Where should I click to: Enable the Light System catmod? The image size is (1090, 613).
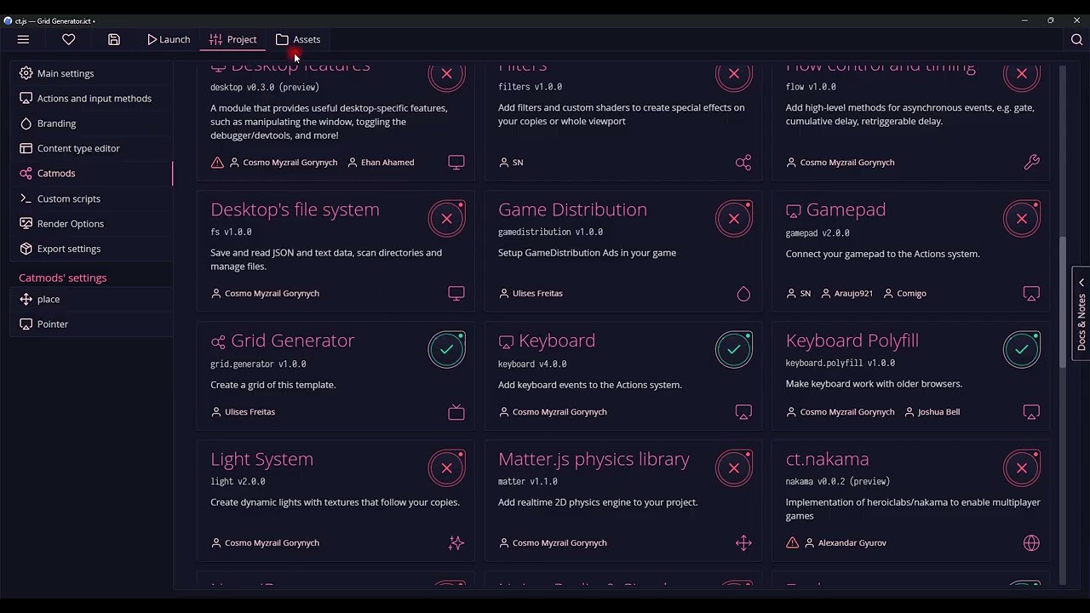446,468
